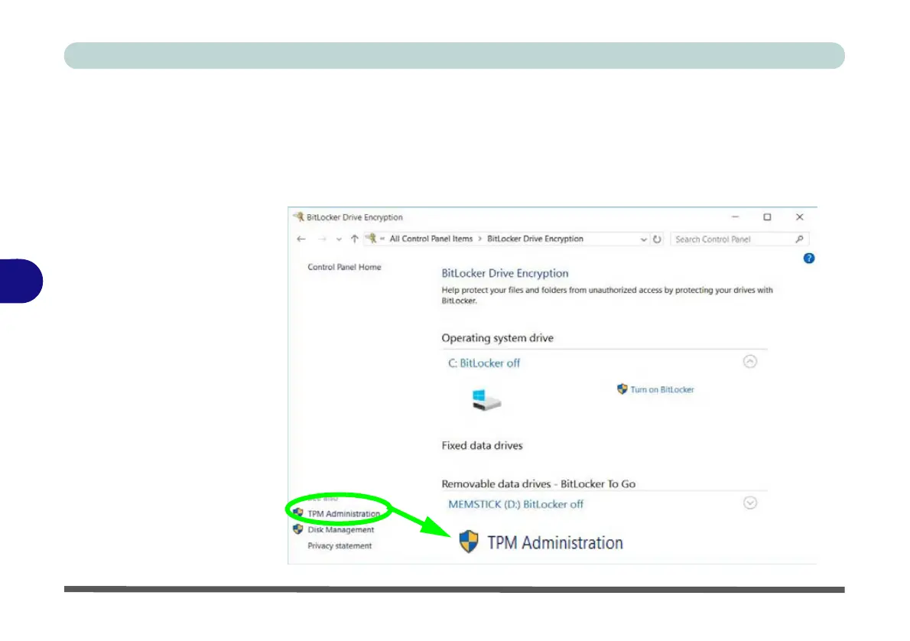The height and width of the screenshot is (641, 910).
Task: Click the large TPM Administration shield icon
Action: (468, 542)
